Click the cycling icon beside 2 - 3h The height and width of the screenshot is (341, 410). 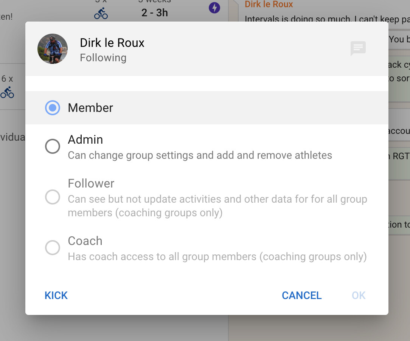pos(101,14)
